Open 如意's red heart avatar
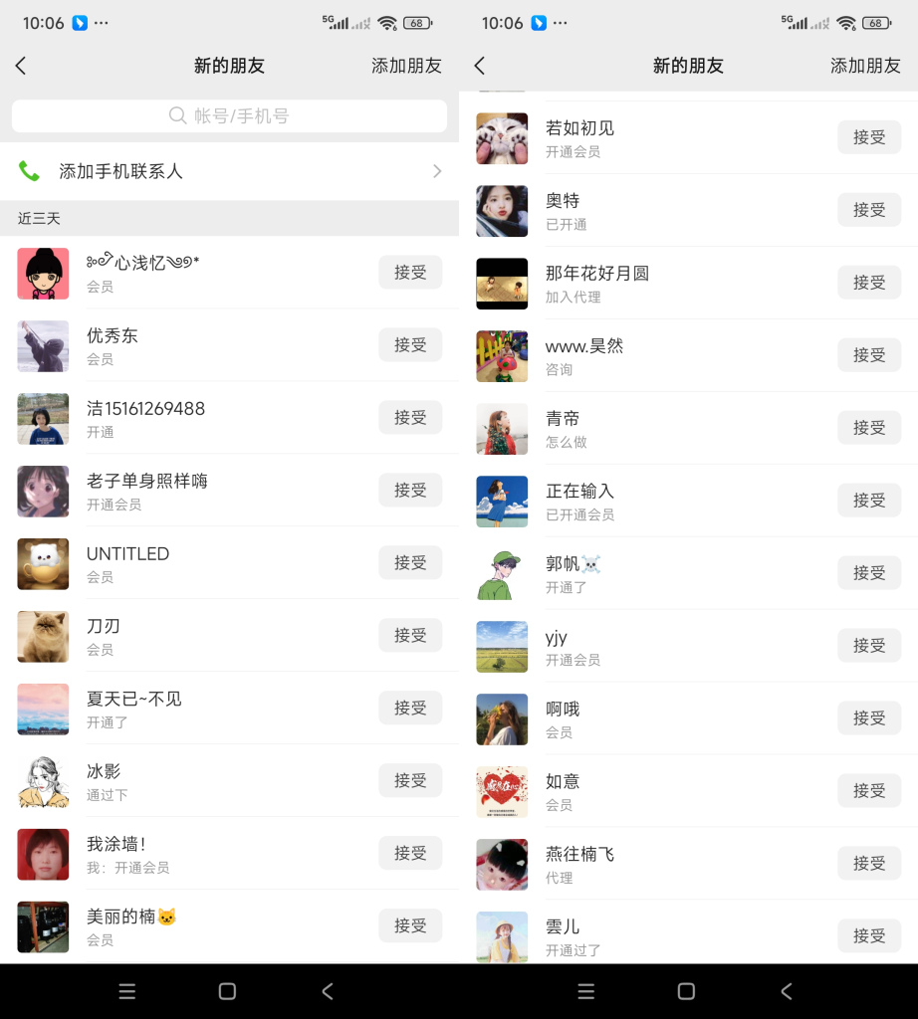Screen dimensions: 918x1019 (x=502, y=791)
